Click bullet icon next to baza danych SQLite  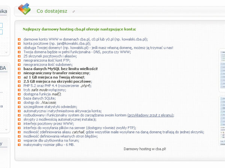point(19,98)
